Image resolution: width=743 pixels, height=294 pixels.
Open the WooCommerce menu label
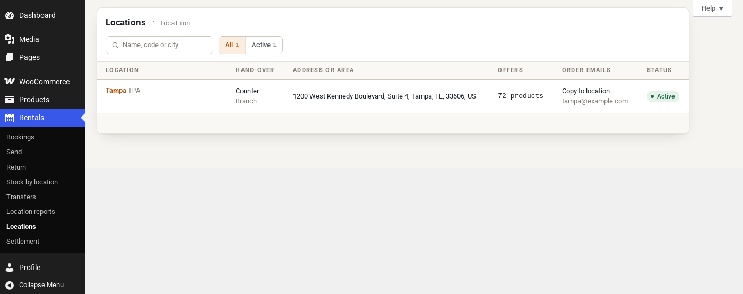click(44, 82)
